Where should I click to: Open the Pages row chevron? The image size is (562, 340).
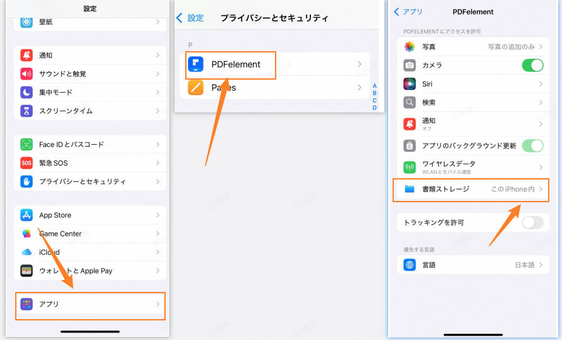point(359,87)
